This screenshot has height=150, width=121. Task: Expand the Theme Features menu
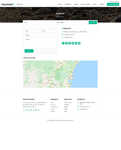click(85, 4)
